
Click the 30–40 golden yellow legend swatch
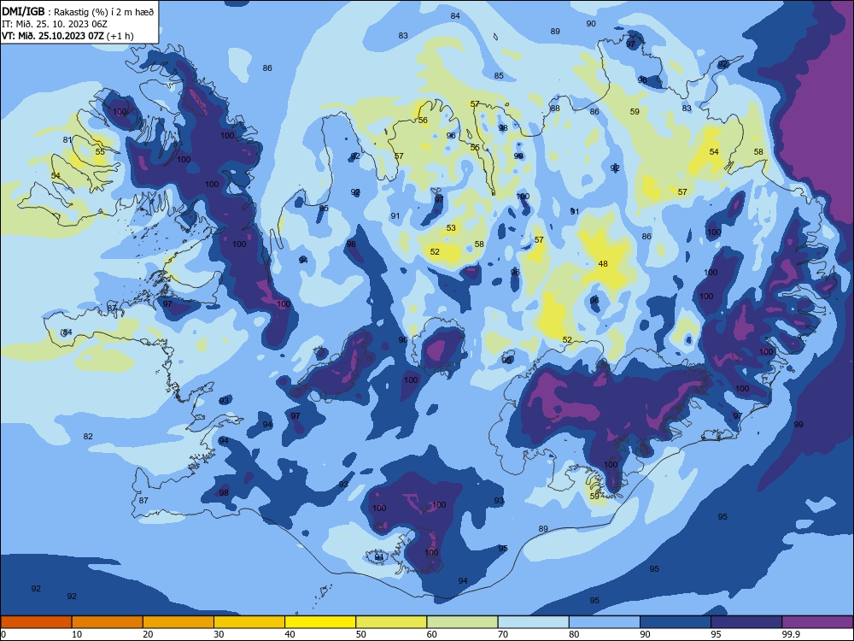pos(249,622)
